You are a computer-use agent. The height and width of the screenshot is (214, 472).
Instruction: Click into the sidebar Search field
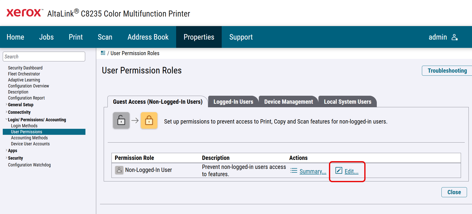[x=44, y=57]
